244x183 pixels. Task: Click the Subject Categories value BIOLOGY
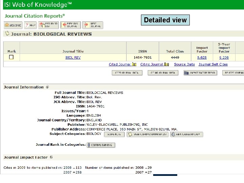pyautogui.click(x=94, y=134)
